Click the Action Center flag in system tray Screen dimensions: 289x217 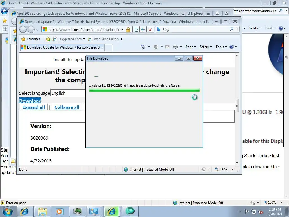coord(247,212)
